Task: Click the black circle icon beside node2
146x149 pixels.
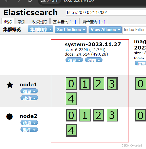Action: coord(9,116)
